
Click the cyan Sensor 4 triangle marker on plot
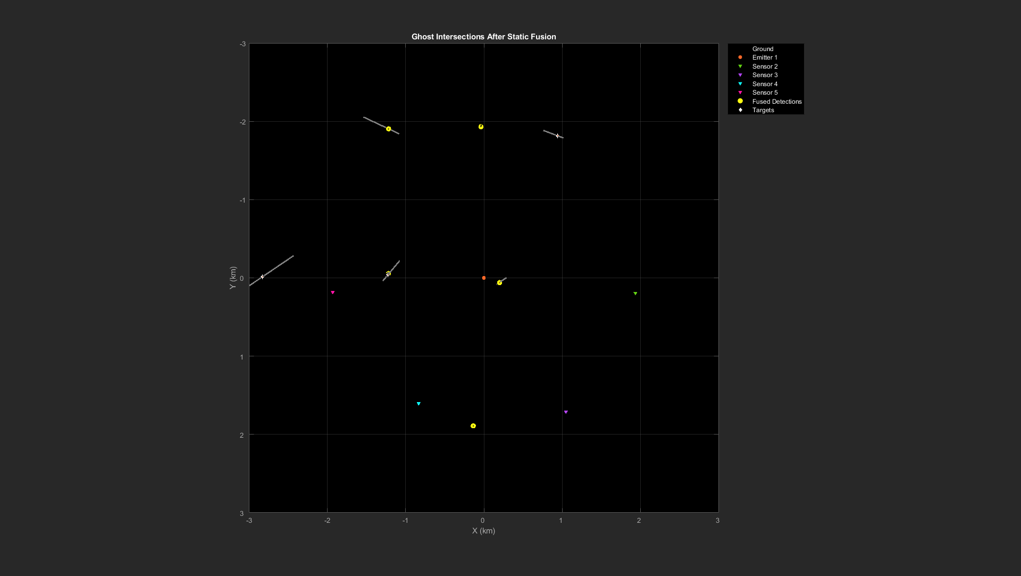[x=419, y=404]
